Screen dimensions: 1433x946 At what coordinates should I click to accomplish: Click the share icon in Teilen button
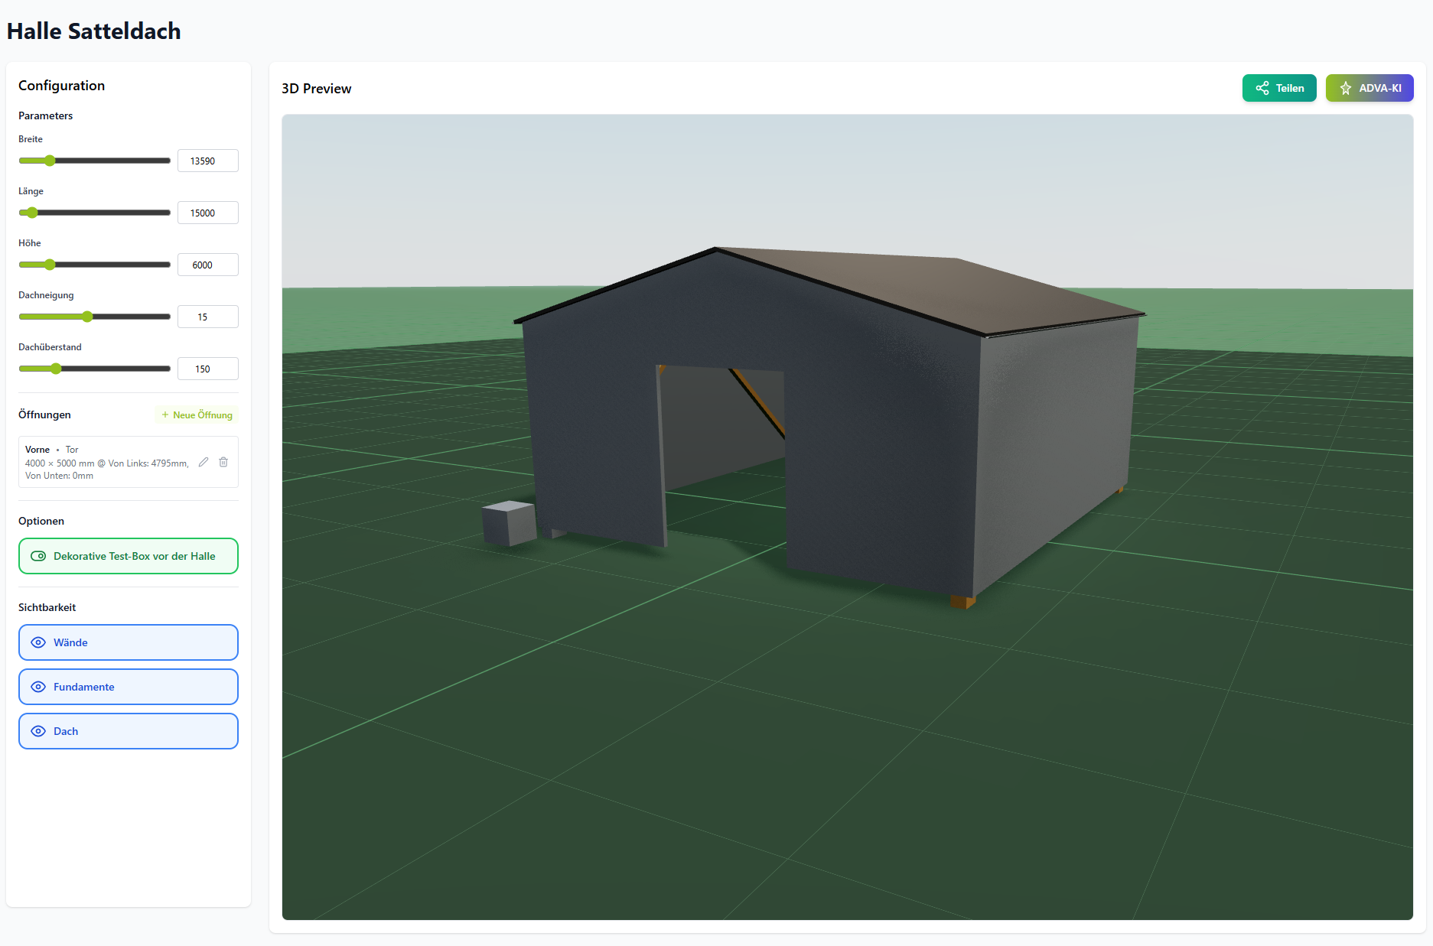coord(1262,88)
